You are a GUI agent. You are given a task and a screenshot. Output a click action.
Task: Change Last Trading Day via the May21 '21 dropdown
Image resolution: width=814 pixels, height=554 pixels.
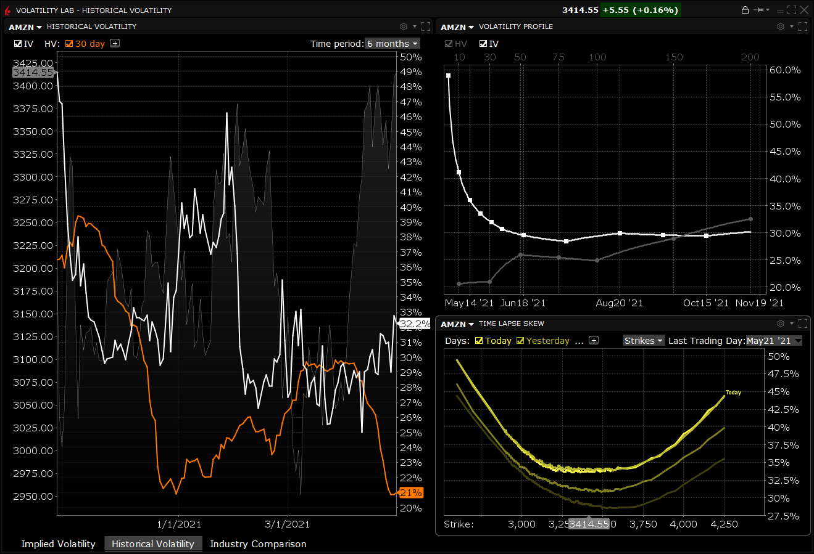[x=770, y=340]
